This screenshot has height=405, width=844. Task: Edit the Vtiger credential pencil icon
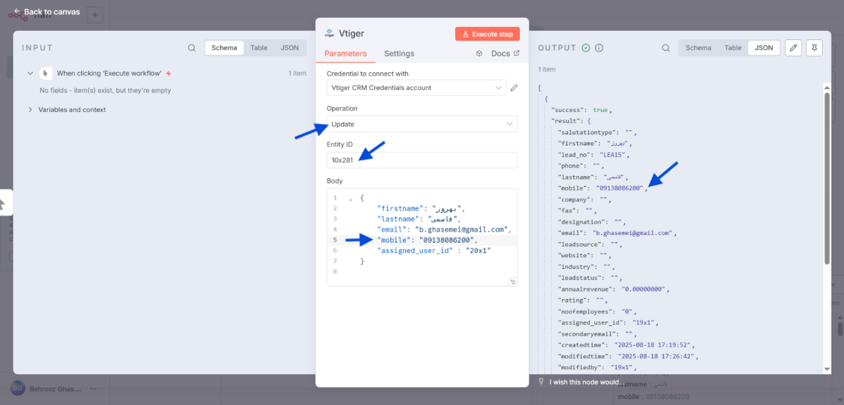[514, 88]
